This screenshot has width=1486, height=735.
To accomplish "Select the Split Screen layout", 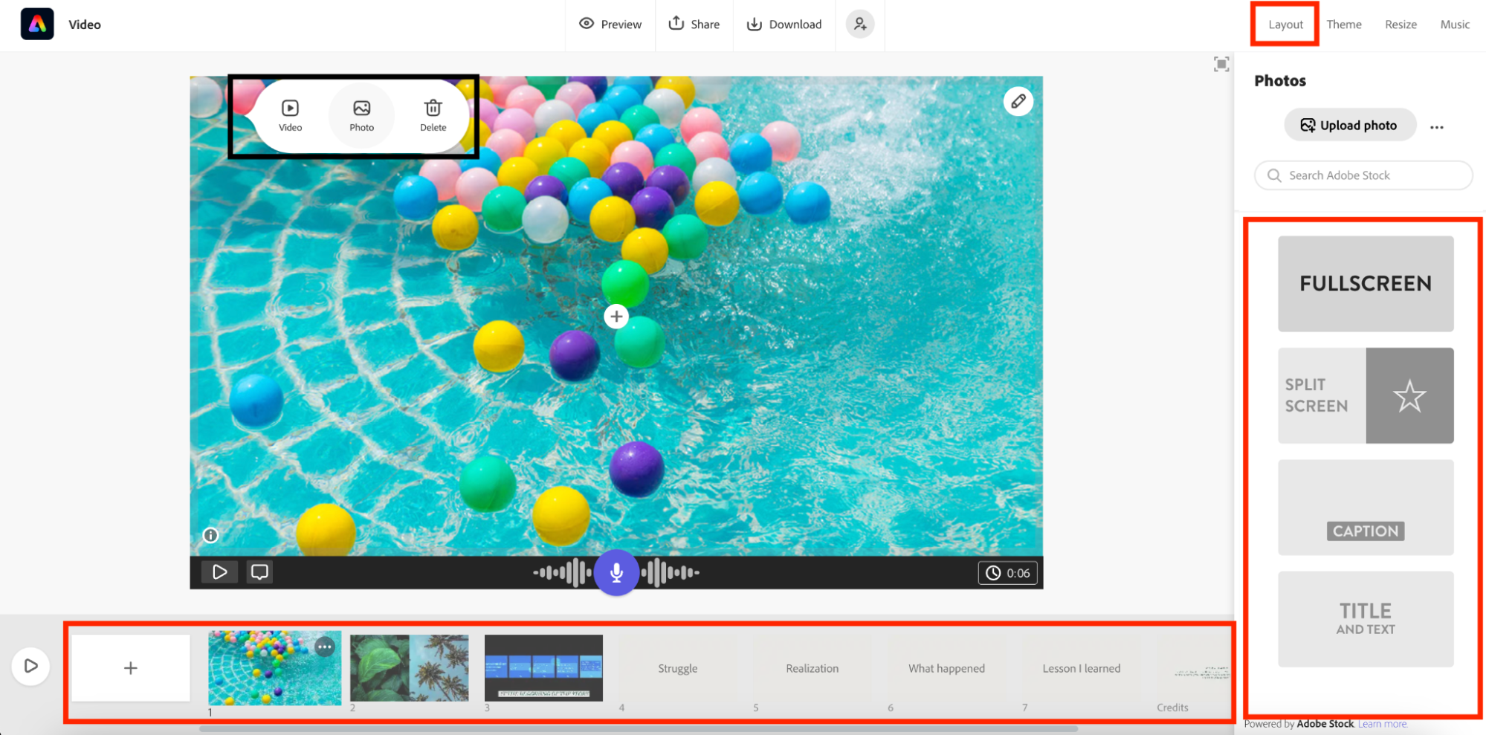I will pos(1366,395).
